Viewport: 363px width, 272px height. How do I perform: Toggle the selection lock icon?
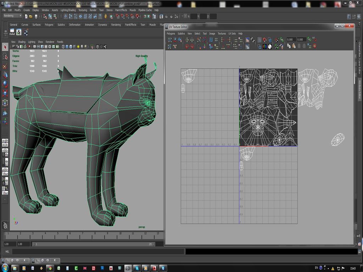click(x=105, y=16)
